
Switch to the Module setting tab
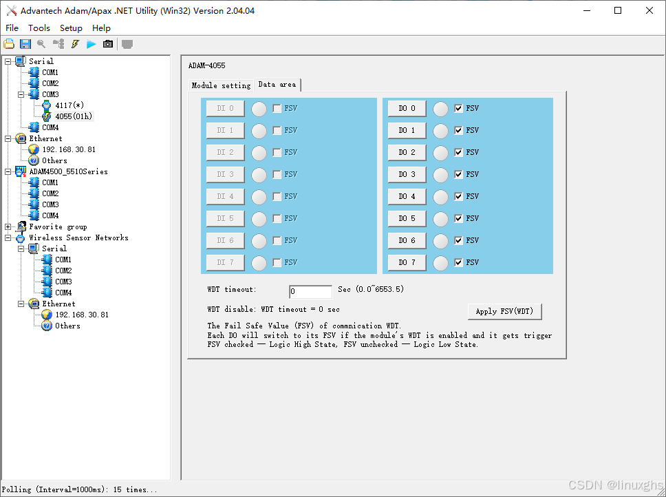pyautogui.click(x=221, y=85)
